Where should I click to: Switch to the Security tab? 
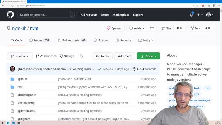pos(123,40)
